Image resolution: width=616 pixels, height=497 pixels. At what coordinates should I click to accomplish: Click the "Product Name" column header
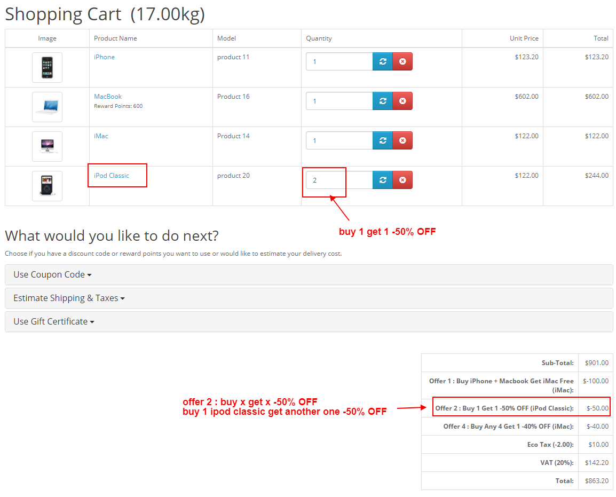click(115, 38)
